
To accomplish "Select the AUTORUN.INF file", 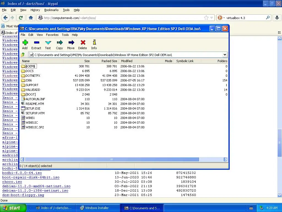I will click(35, 99).
